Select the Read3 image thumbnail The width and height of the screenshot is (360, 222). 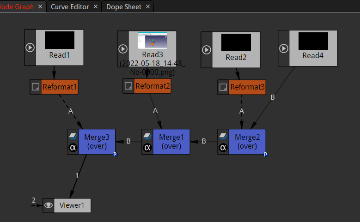click(153, 41)
